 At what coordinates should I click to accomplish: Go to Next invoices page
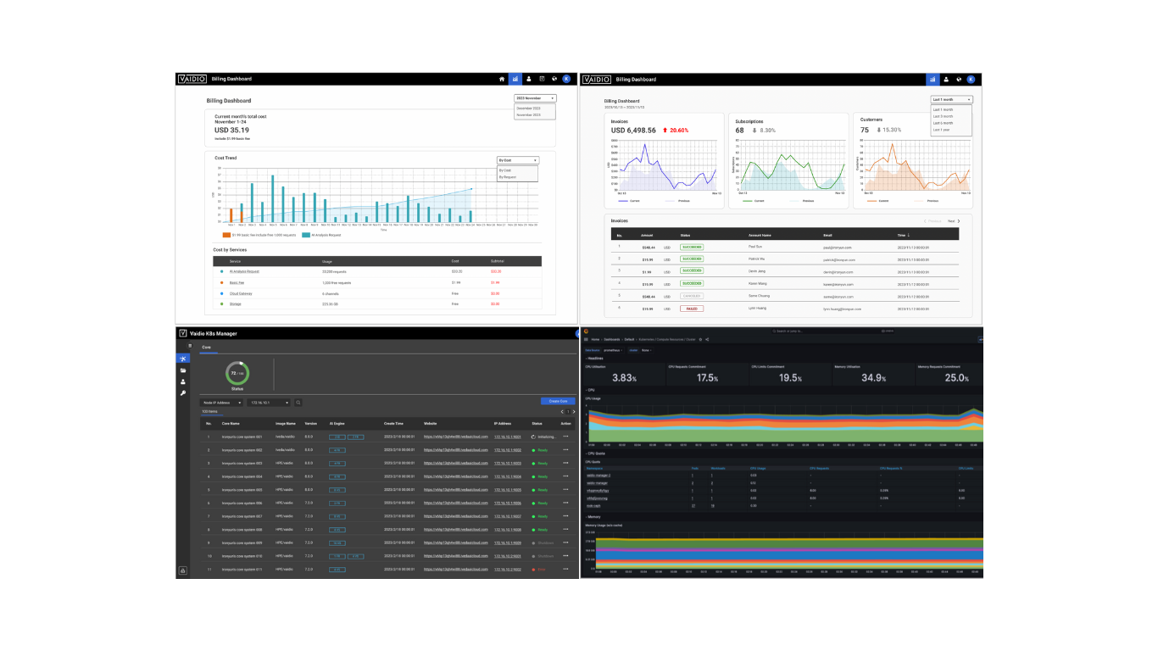tap(955, 220)
